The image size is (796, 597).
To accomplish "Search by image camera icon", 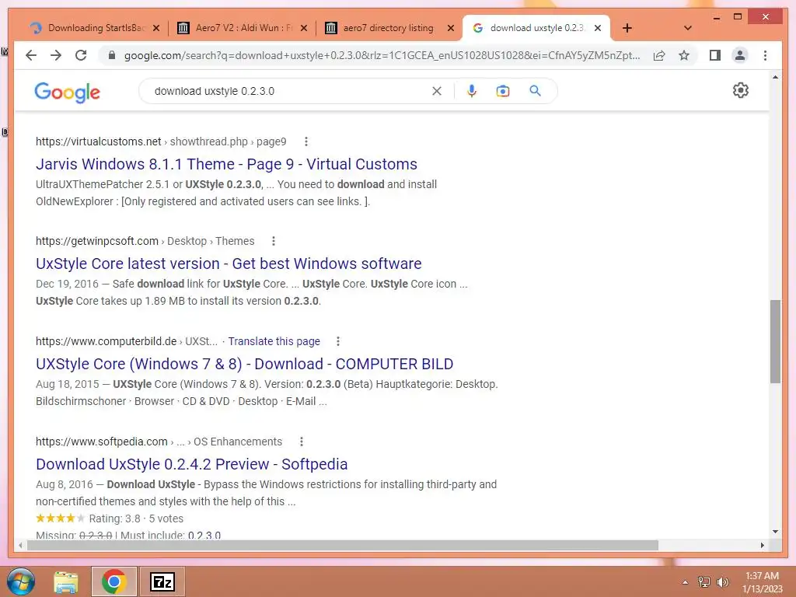I will click(x=503, y=91).
